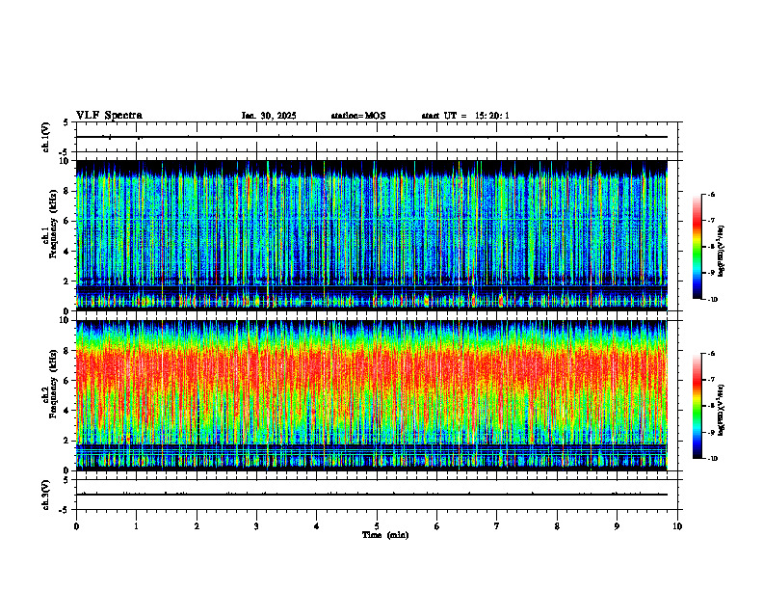763x590 pixels.
Task: Click the ch.1 spectrogram color scale bar
Action: (x=697, y=247)
